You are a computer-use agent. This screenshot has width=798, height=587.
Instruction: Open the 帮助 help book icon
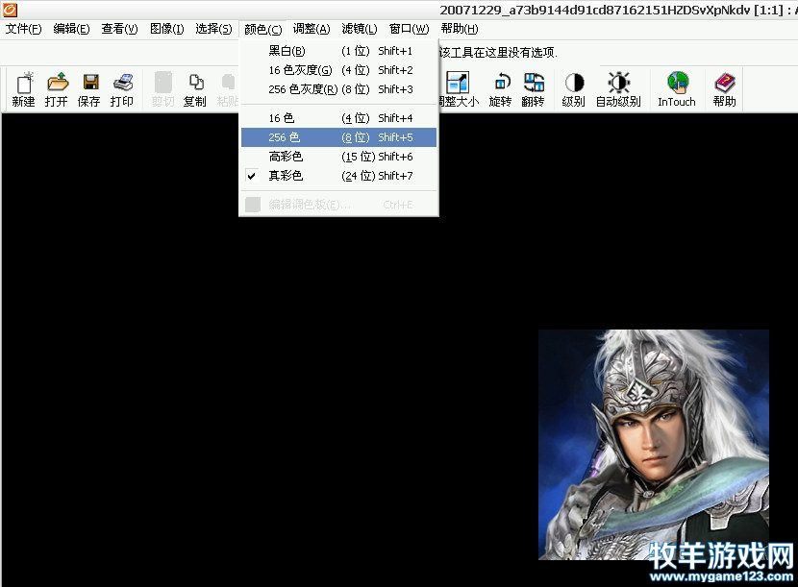click(x=724, y=89)
